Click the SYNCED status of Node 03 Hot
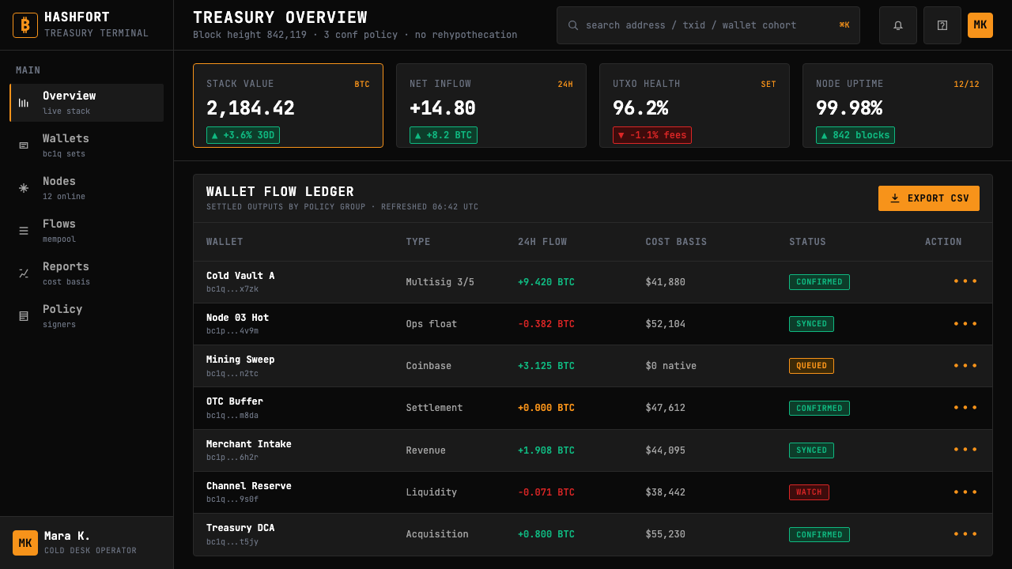 click(811, 324)
